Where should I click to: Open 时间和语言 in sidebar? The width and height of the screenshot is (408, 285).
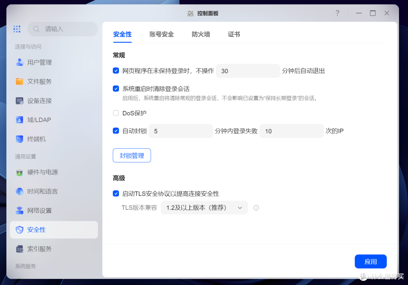pyautogui.click(x=54, y=191)
